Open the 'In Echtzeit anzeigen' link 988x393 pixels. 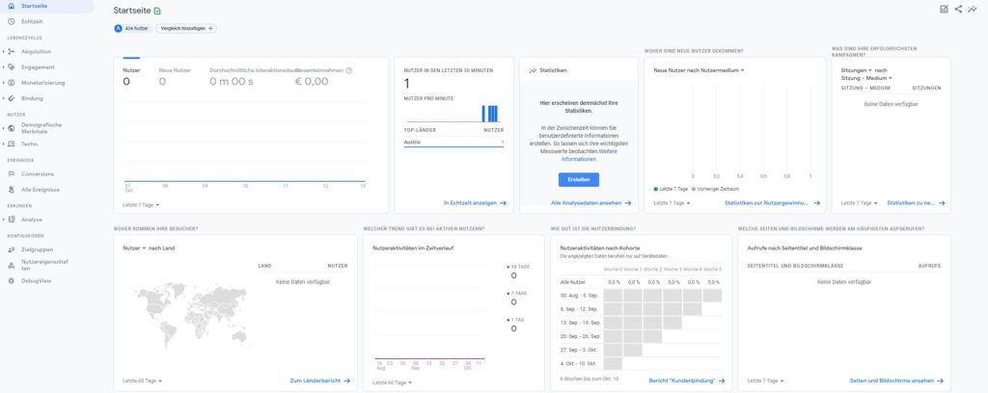point(475,203)
